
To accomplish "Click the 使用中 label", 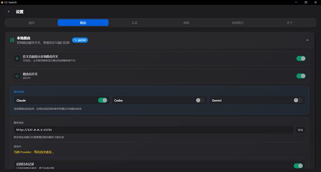I will [17, 146].
